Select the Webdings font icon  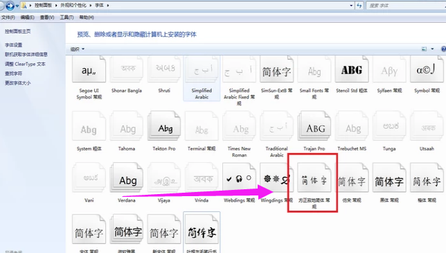(x=239, y=177)
